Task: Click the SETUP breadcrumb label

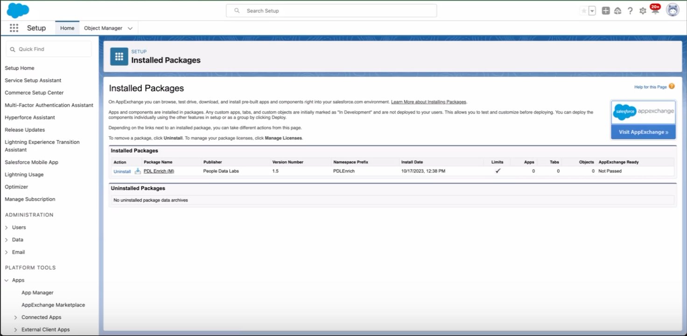Action: [x=139, y=52]
